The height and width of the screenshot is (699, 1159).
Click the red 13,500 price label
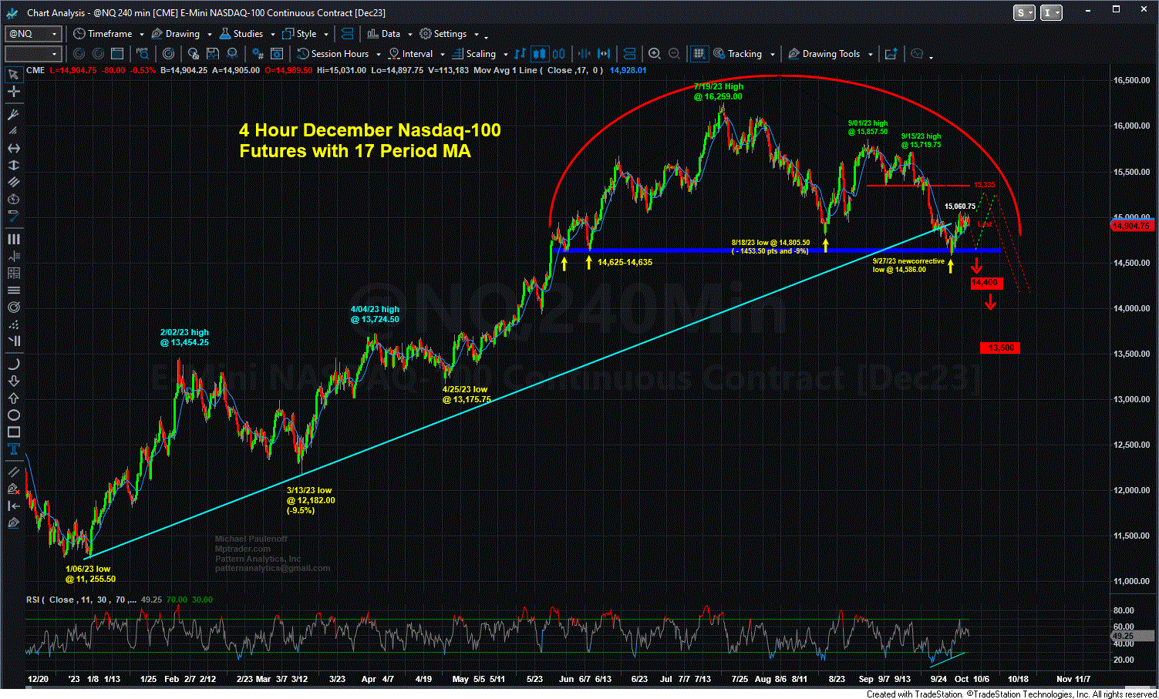point(1001,348)
